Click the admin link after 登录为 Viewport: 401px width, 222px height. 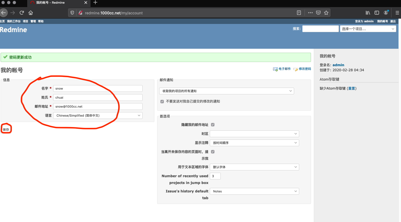(369, 21)
